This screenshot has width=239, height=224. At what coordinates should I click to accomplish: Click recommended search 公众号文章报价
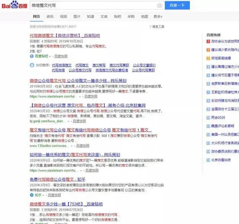pyautogui.click(x=144, y=65)
